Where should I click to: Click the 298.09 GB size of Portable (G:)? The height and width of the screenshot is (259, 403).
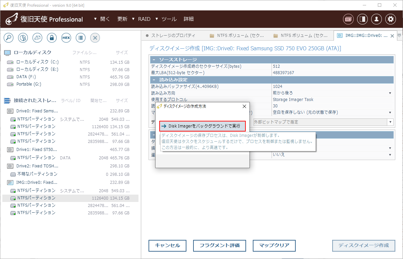pyautogui.click(x=120, y=85)
